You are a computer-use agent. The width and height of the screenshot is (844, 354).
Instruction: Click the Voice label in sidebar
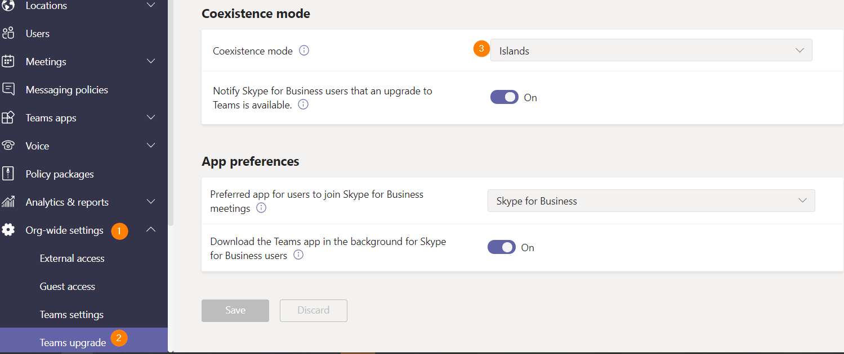(x=37, y=146)
